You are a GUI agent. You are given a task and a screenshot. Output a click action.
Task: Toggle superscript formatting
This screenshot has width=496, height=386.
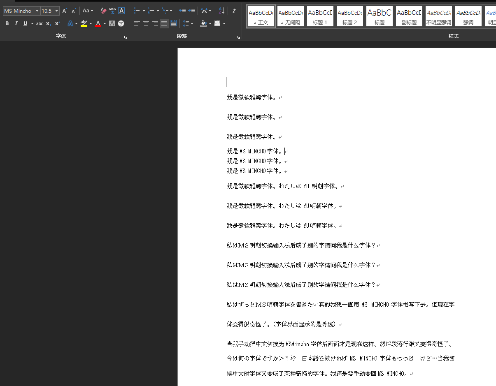pos(57,23)
